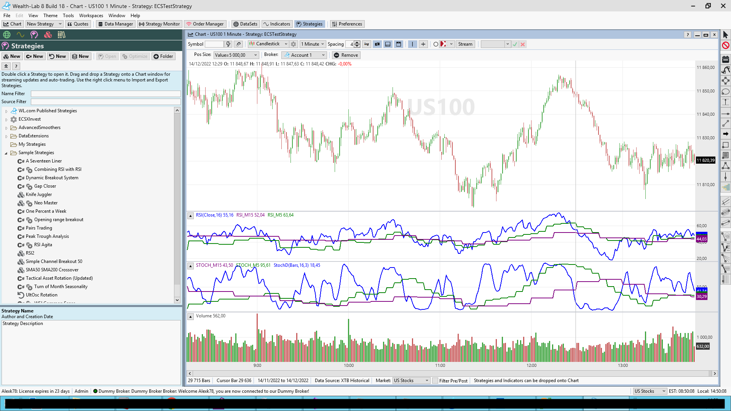Click the red cancel drawing icon
731x411 pixels.
coord(726,45)
